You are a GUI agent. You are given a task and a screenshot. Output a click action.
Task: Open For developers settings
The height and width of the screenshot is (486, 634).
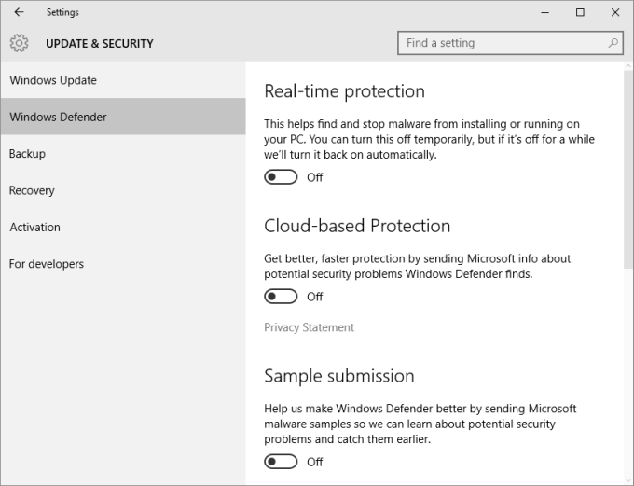[x=47, y=264]
